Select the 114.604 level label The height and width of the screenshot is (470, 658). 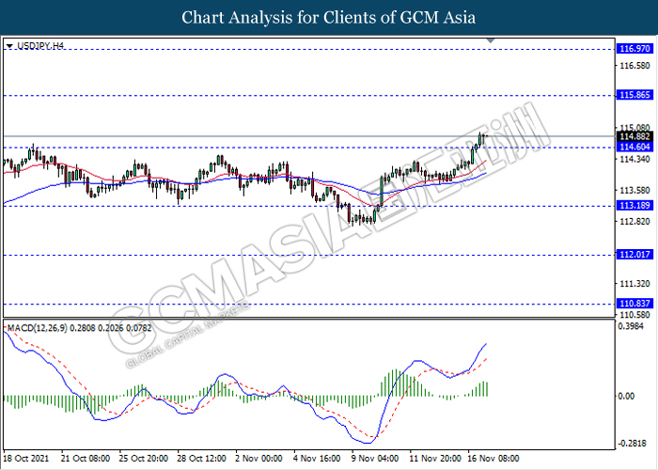(634, 147)
